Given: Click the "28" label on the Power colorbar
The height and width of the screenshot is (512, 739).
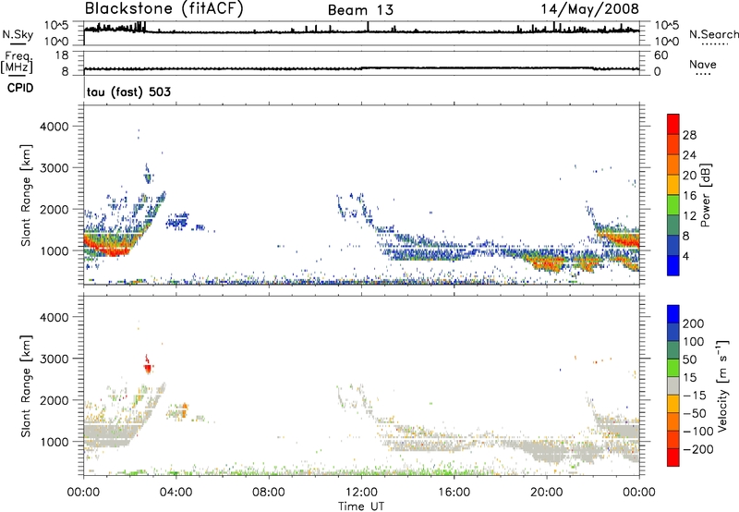Looking at the screenshot, I should pos(689,135).
